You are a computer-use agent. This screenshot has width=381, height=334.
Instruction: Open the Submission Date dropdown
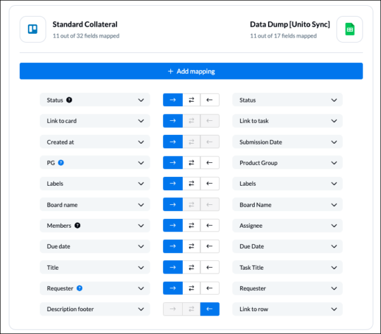288,142
